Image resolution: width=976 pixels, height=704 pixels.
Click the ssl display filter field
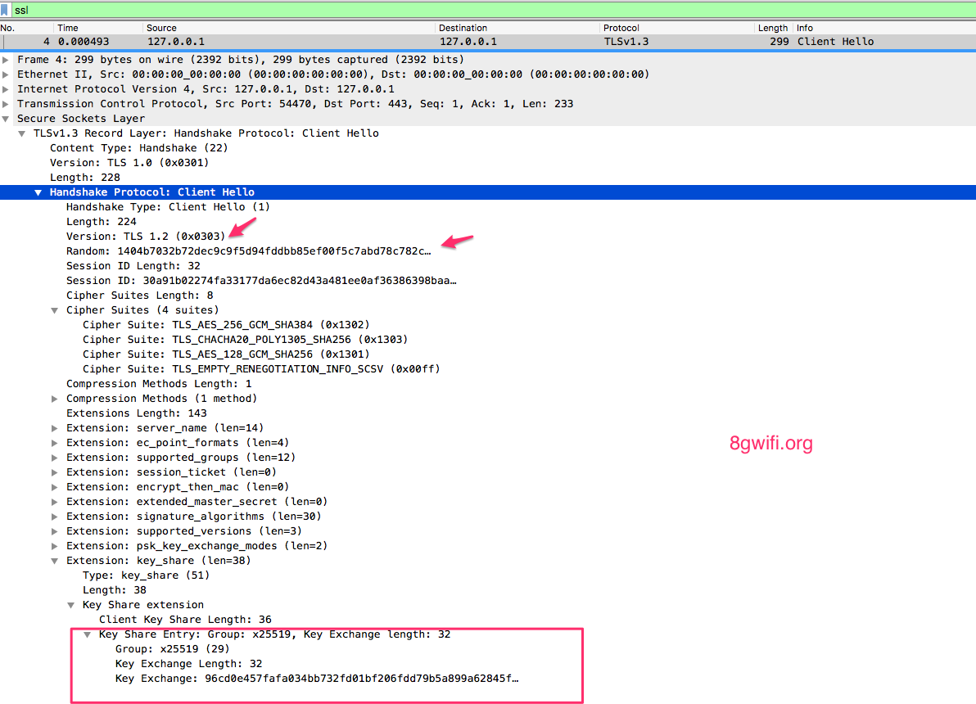tap(493, 10)
